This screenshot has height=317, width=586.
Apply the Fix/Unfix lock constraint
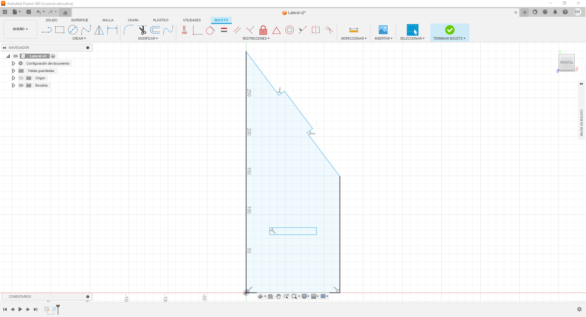(263, 30)
